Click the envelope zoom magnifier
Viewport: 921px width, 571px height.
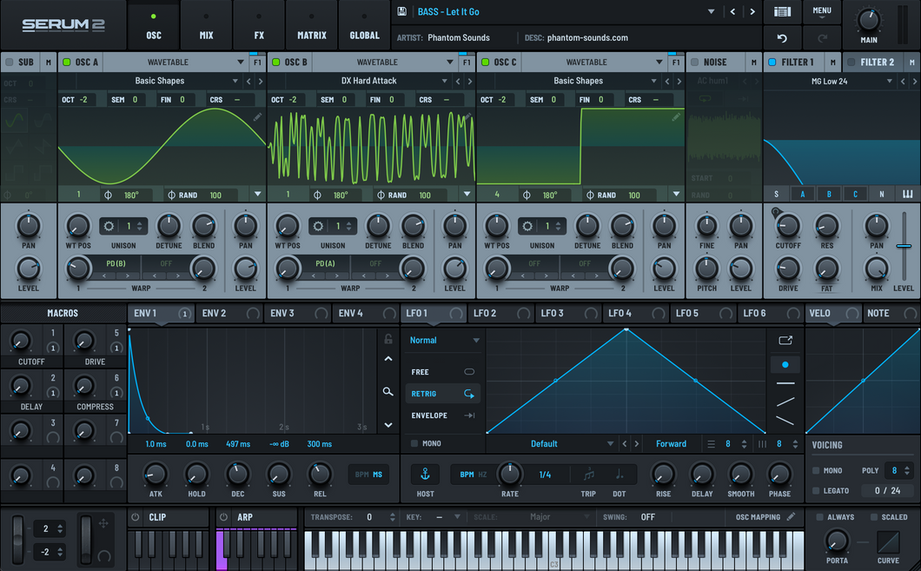pos(388,391)
